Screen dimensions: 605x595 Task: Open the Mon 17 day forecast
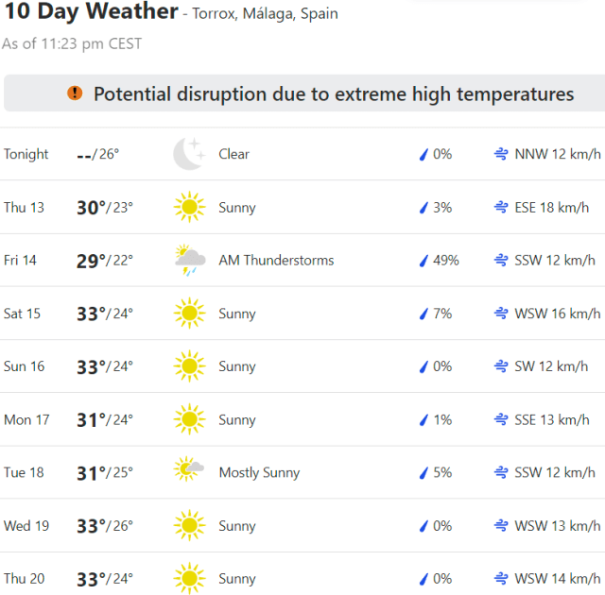pyautogui.click(x=302, y=419)
